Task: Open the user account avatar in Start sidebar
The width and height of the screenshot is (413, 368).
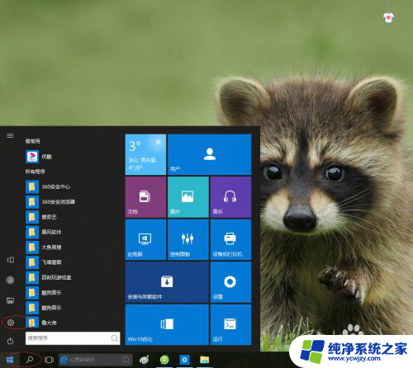Action: pos(10,280)
